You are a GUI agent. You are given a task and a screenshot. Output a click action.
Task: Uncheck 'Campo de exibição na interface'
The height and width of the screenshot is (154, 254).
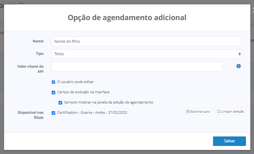[53, 92]
